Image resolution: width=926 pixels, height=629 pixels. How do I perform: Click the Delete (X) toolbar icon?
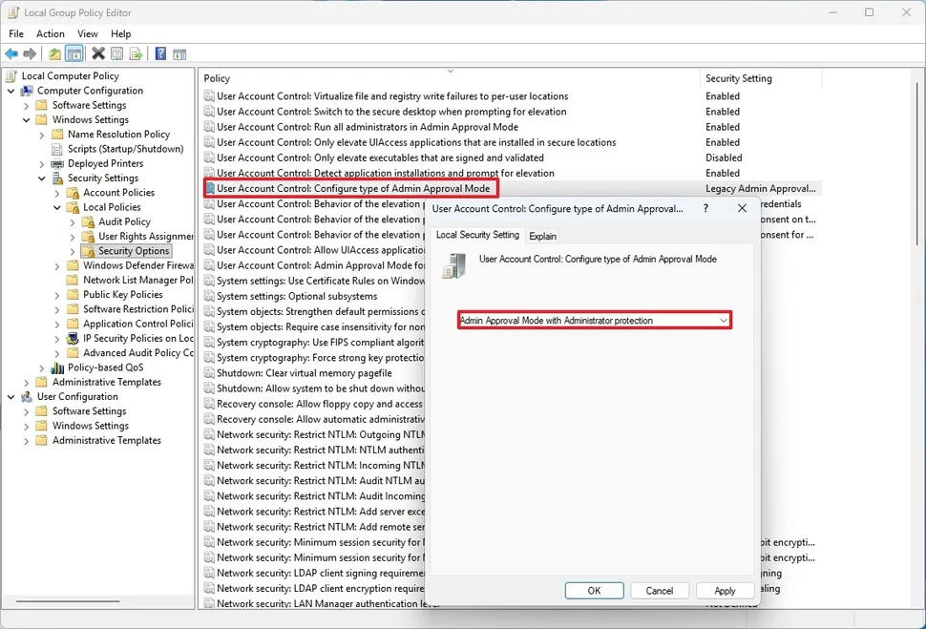[x=97, y=53]
